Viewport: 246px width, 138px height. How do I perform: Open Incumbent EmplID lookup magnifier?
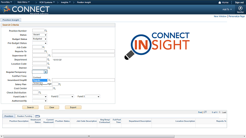pyautogui.click(x=50, y=80)
